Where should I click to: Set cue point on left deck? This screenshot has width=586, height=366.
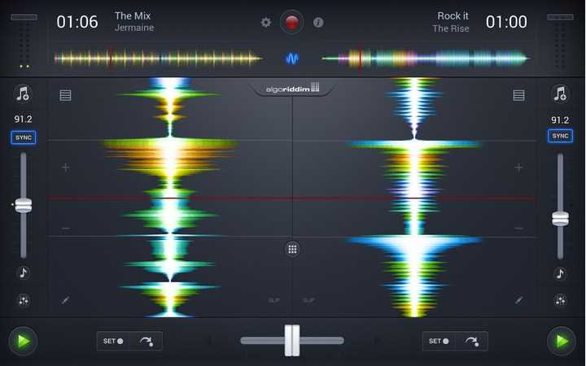[113, 341]
